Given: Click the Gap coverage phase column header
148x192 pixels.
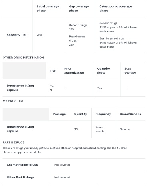Looking at the screenshot, I should (79, 8).
